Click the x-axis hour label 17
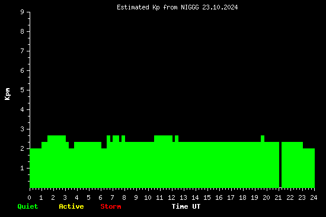The height and width of the screenshot is (217, 326). 231,197
